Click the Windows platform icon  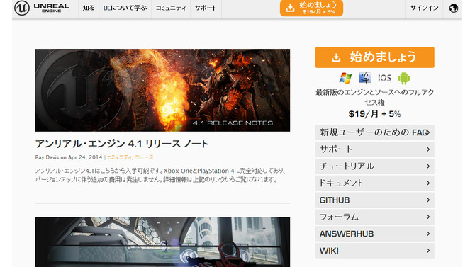(x=346, y=78)
